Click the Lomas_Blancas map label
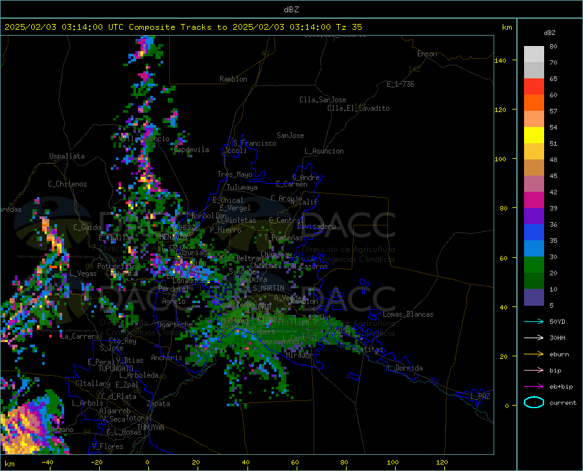This screenshot has height=471, width=583. tap(408, 314)
